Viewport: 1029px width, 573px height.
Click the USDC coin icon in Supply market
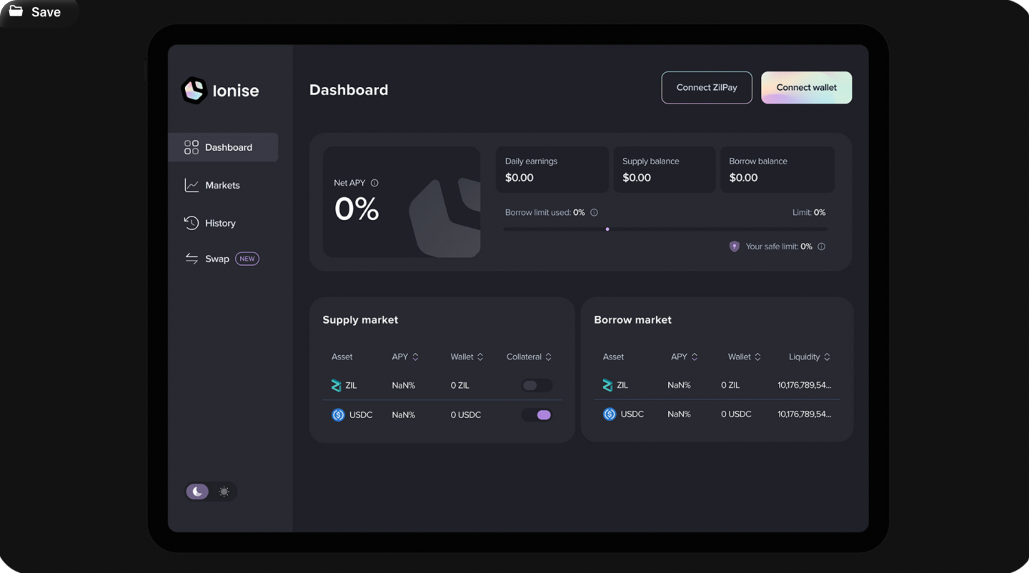[338, 415]
